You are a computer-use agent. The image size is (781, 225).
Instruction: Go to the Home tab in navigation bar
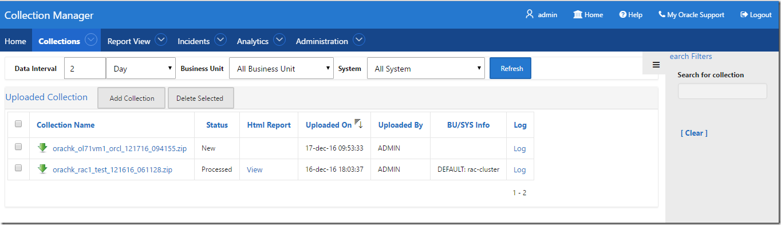click(x=15, y=41)
